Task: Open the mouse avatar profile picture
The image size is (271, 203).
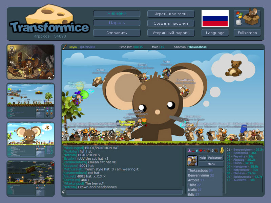Action: [192, 161]
